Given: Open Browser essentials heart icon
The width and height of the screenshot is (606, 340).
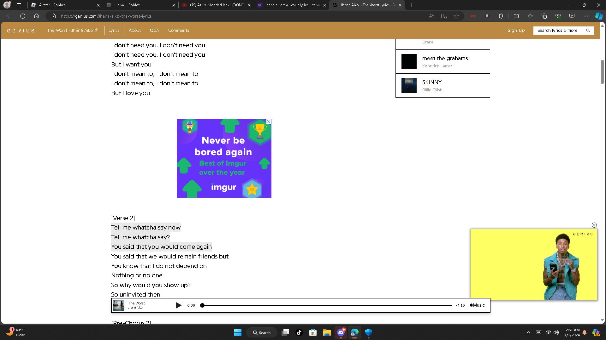Looking at the screenshot, I should 558,16.
